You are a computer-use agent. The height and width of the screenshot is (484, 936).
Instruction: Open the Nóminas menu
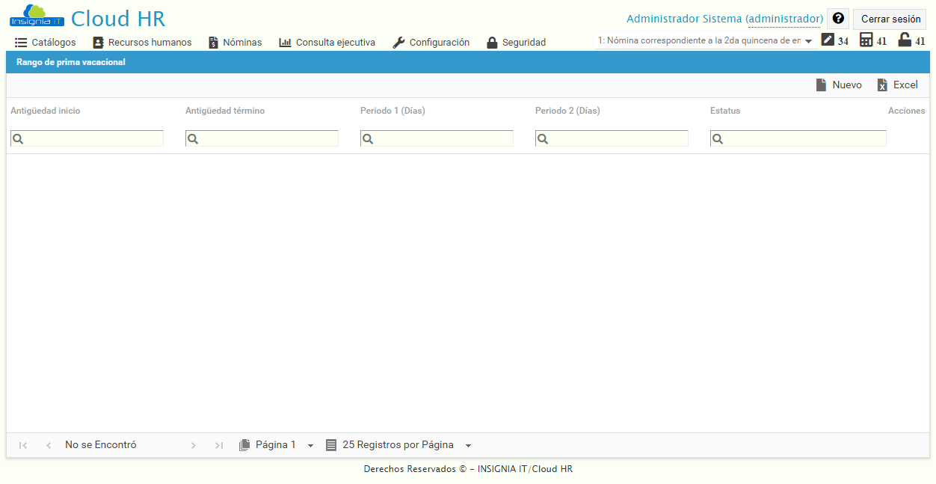point(235,42)
